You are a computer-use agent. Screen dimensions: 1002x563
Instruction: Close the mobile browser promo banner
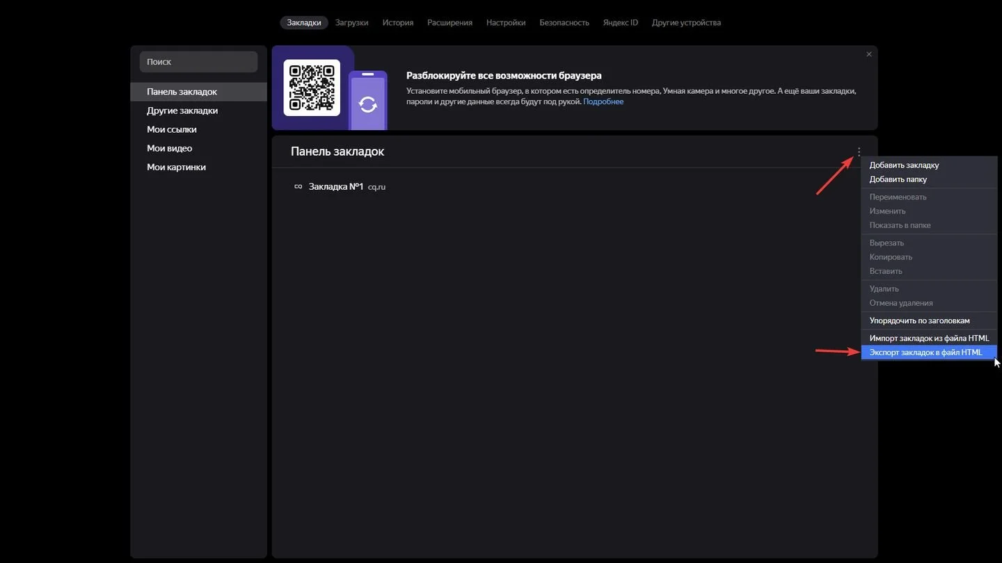[868, 54]
